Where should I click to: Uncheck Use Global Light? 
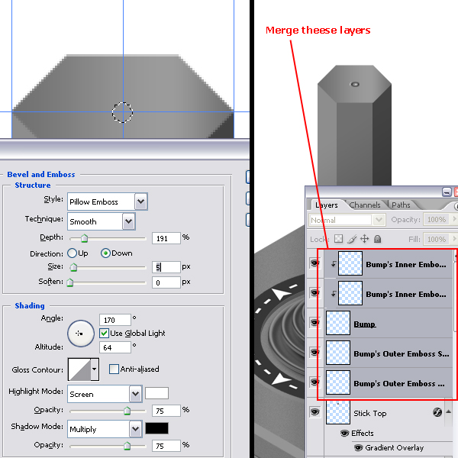coord(104,333)
